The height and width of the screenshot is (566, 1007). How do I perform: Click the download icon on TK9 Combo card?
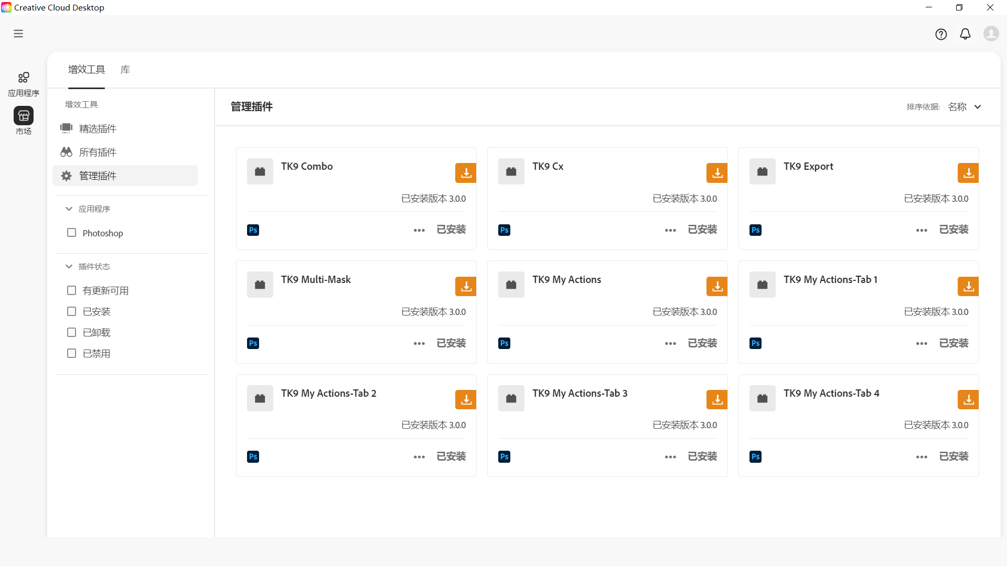(465, 172)
